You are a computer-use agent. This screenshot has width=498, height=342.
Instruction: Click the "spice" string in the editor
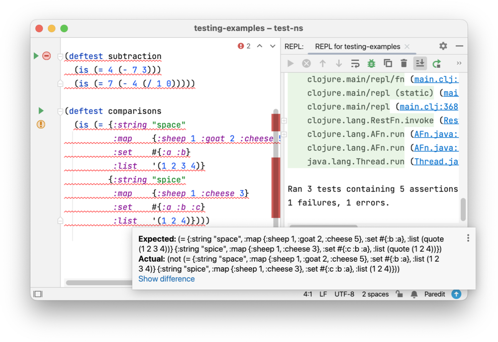(169, 180)
